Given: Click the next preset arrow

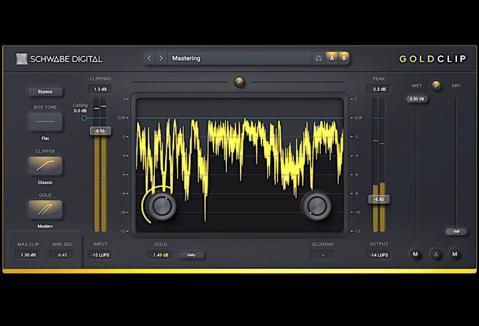Looking at the screenshot, I should 161,58.
